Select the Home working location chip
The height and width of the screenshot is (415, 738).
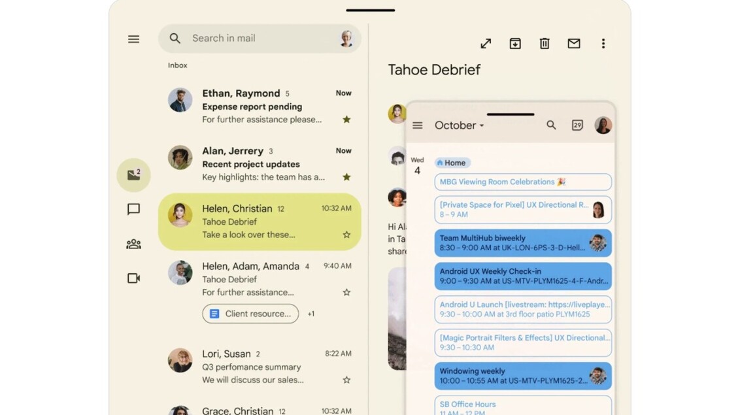452,163
